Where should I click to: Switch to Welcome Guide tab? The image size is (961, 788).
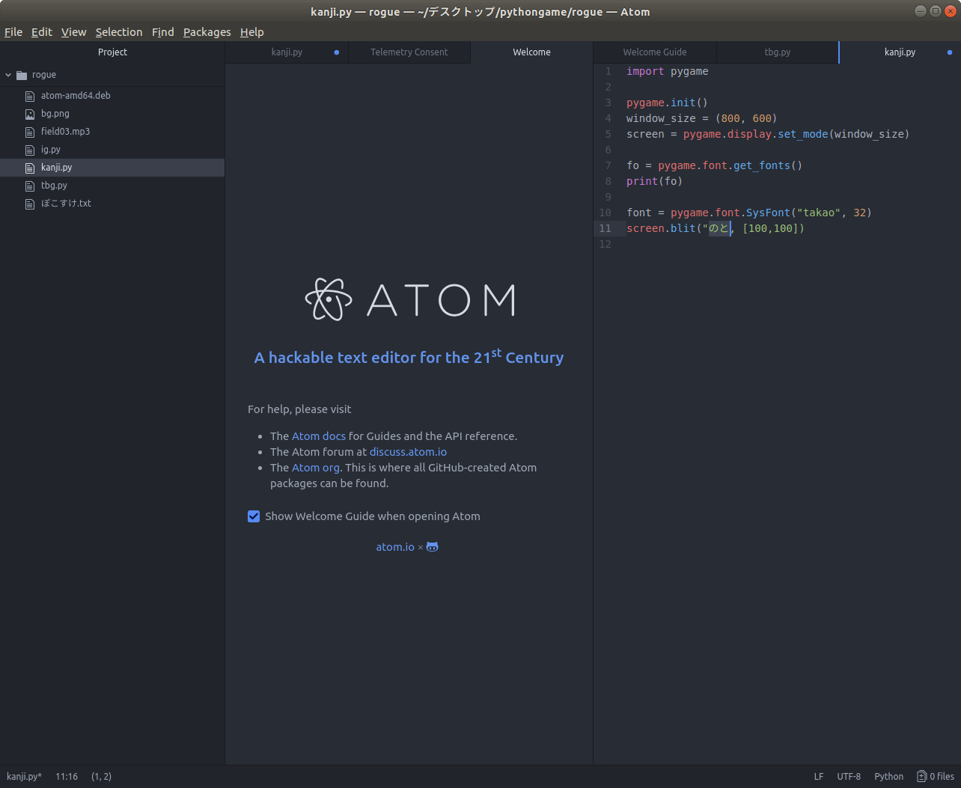click(655, 52)
